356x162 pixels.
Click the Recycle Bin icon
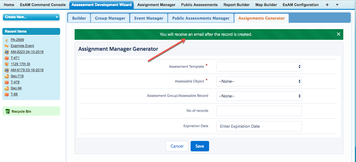pos(8,112)
